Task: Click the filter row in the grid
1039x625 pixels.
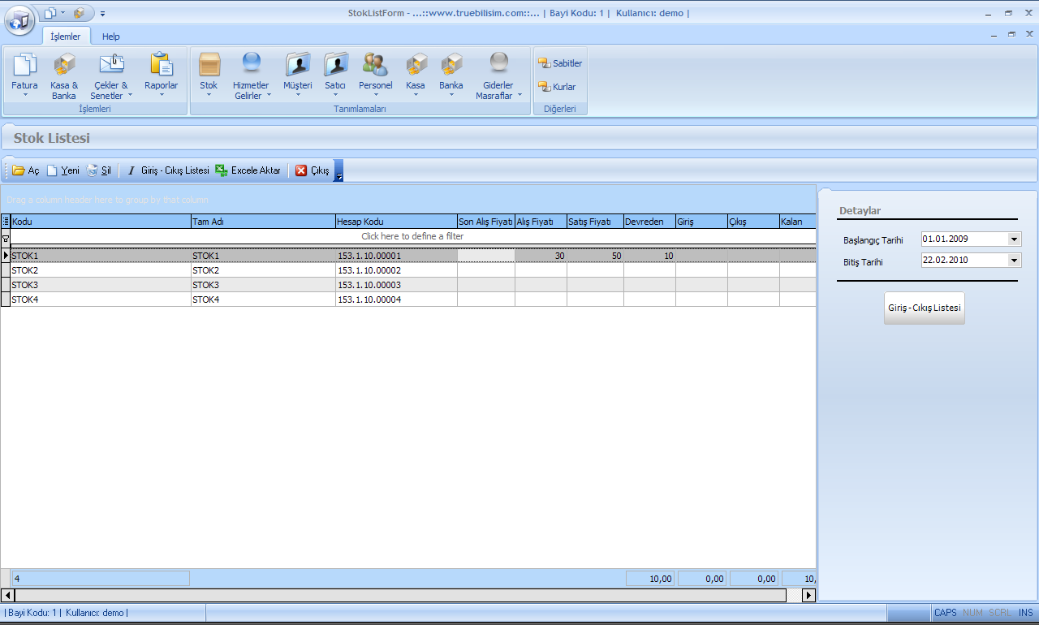Action: point(412,236)
